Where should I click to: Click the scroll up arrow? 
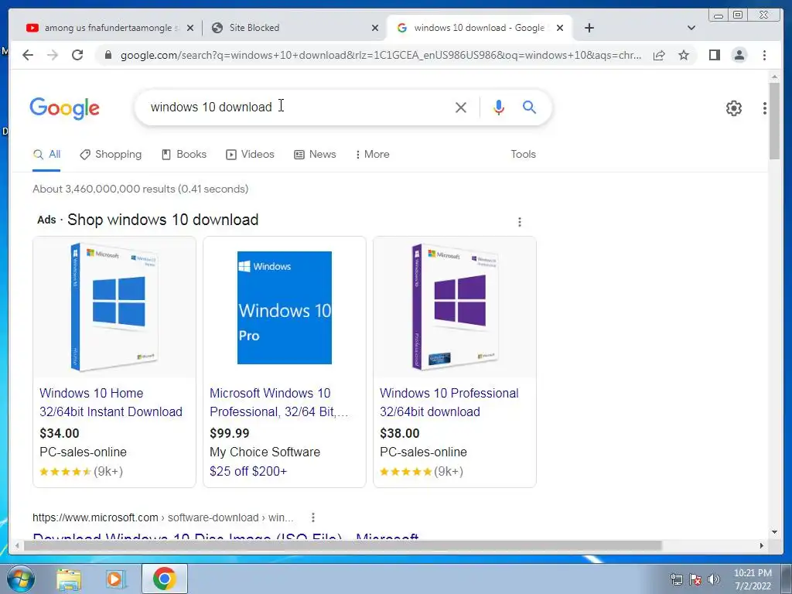coord(774,77)
